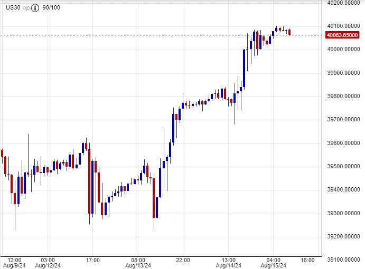Click the 40200.00000 price axis label
Screen dimensions: 365x269
tap(342, 3)
